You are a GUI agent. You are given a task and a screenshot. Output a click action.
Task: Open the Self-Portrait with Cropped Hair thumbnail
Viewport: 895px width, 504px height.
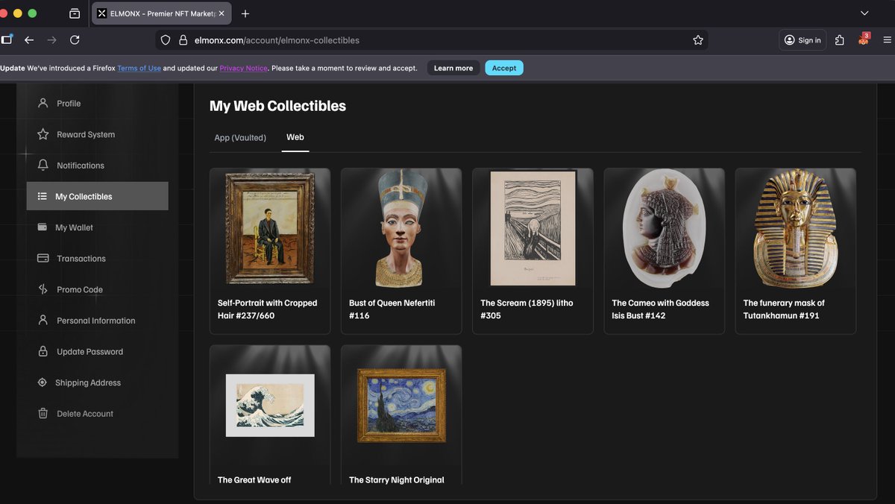coord(270,228)
